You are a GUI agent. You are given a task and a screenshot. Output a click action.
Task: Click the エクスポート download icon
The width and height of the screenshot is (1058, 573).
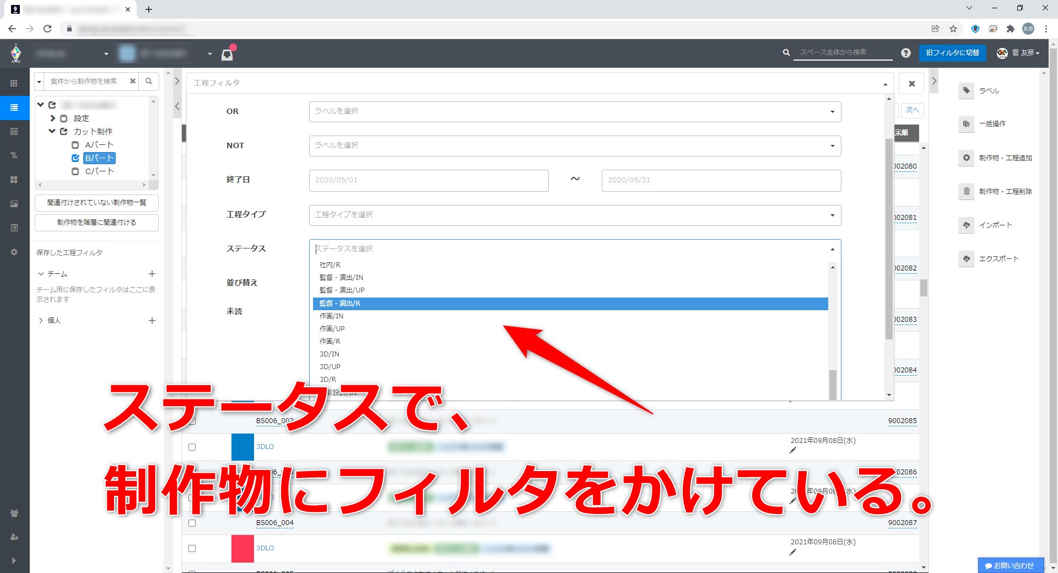point(967,259)
